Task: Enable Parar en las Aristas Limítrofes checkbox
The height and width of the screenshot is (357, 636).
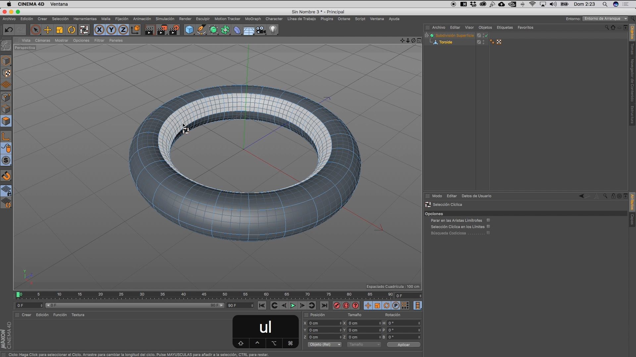Action: 488,220
